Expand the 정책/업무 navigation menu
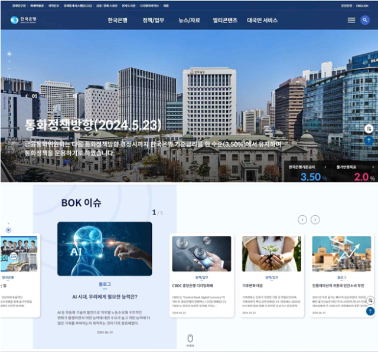Screen dimensions: 378x352 [154, 20]
